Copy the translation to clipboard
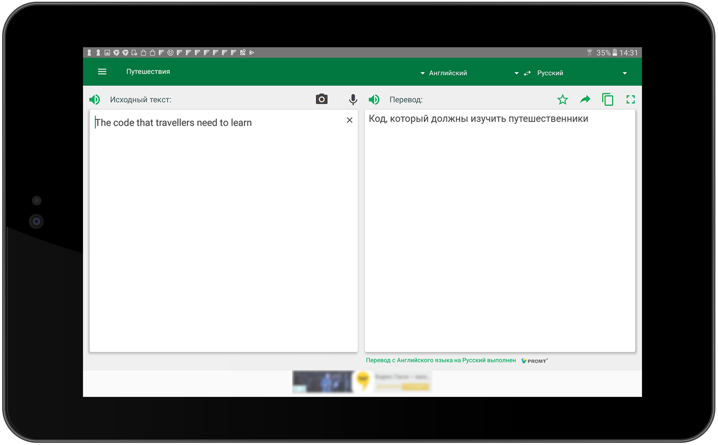Image resolution: width=718 pixels, height=445 pixels. 608,100
